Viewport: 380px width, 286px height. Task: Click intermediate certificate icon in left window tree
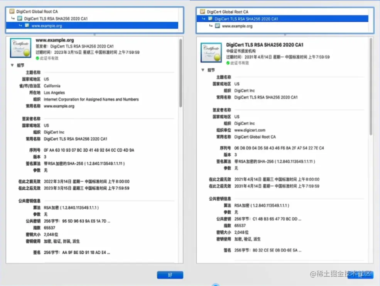(x=20, y=18)
